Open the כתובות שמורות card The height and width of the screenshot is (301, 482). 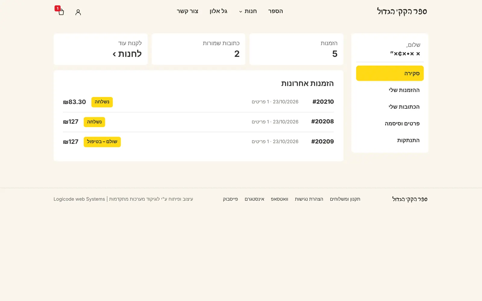(199, 49)
